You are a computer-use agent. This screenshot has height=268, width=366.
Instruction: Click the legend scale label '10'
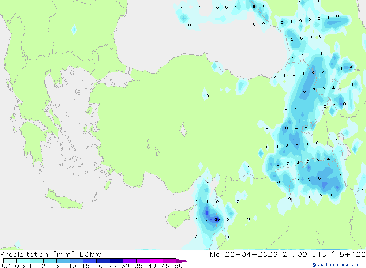[x=72, y=266]
